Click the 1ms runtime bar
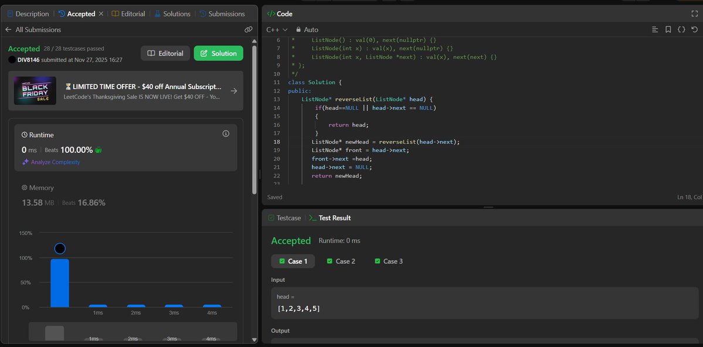Screen dimensions: 703x347 (x=98, y=306)
